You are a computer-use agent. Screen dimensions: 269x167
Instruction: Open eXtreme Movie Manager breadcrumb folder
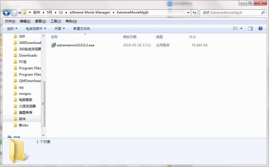tap(90, 12)
